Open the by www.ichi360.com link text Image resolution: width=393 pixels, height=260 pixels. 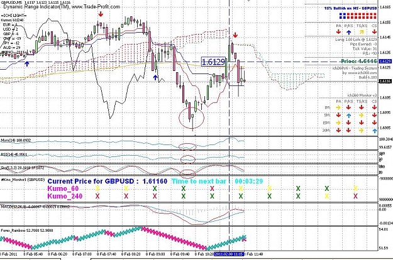[x=360, y=73]
